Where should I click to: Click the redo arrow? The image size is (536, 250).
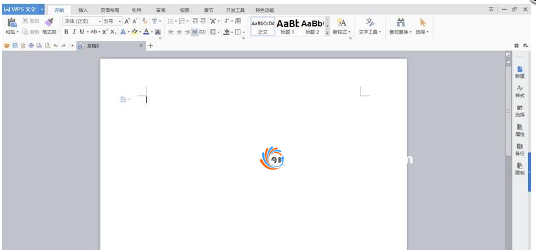(x=64, y=45)
